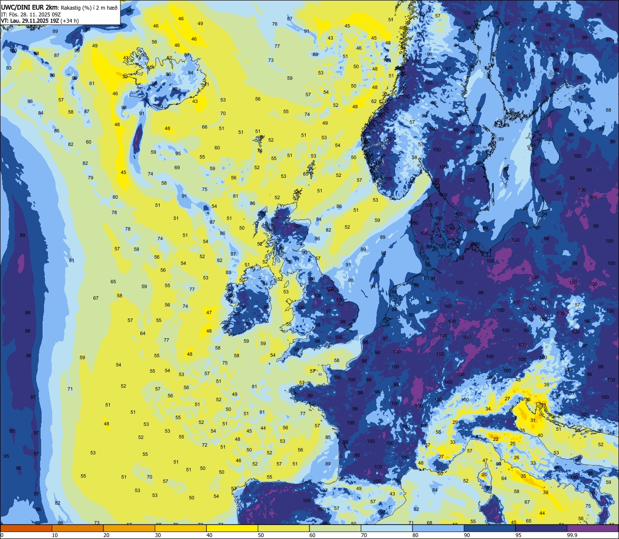Click the 90–95% medium blue legend swatch
The image size is (619, 539).
pos(489,528)
